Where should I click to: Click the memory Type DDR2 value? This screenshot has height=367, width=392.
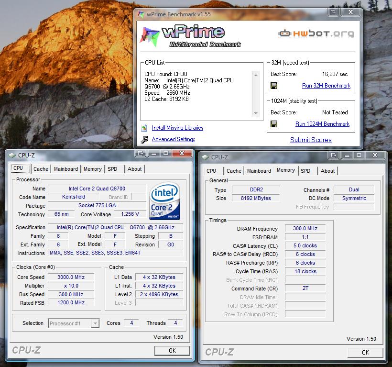tap(256, 189)
